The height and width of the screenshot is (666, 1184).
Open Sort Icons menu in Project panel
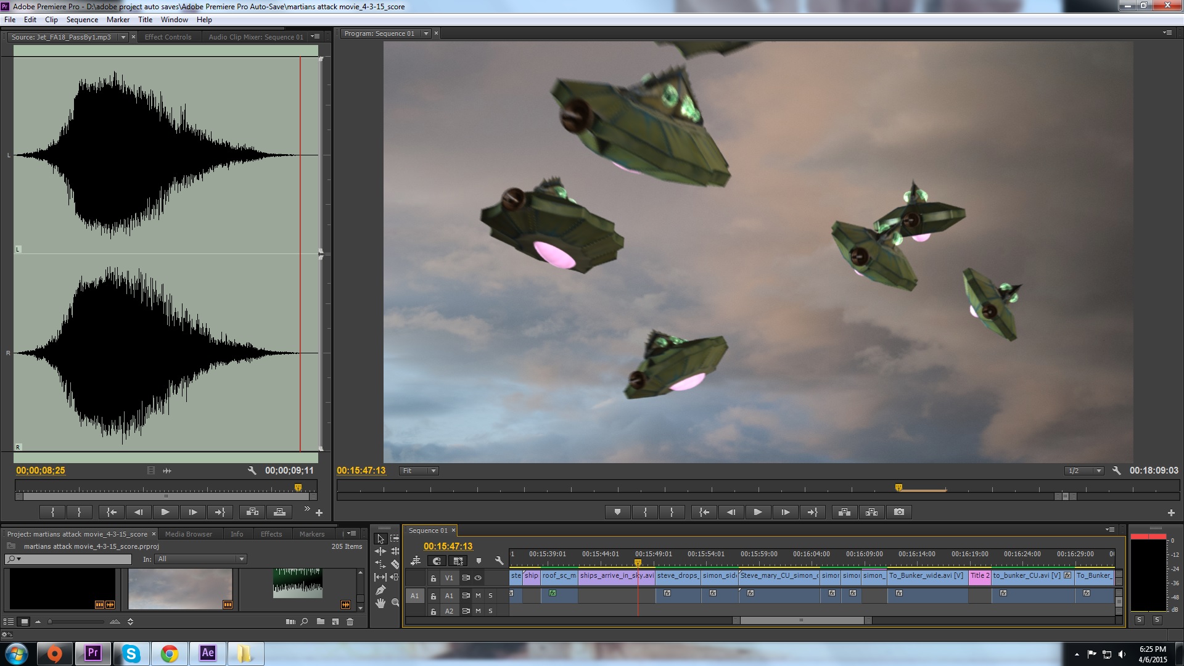click(x=130, y=622)
